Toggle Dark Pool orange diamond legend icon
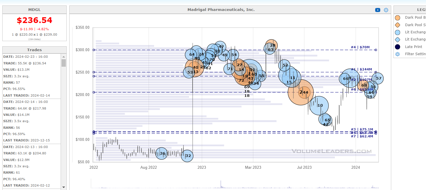 398,25
